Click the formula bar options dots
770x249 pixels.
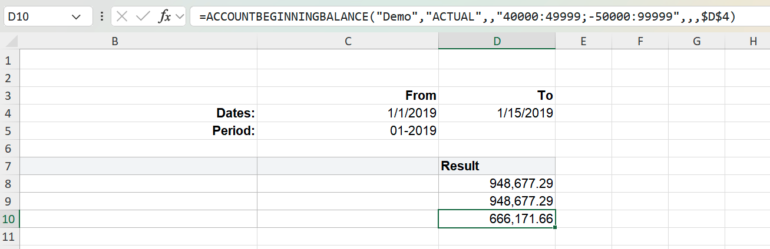click(102, 16)
